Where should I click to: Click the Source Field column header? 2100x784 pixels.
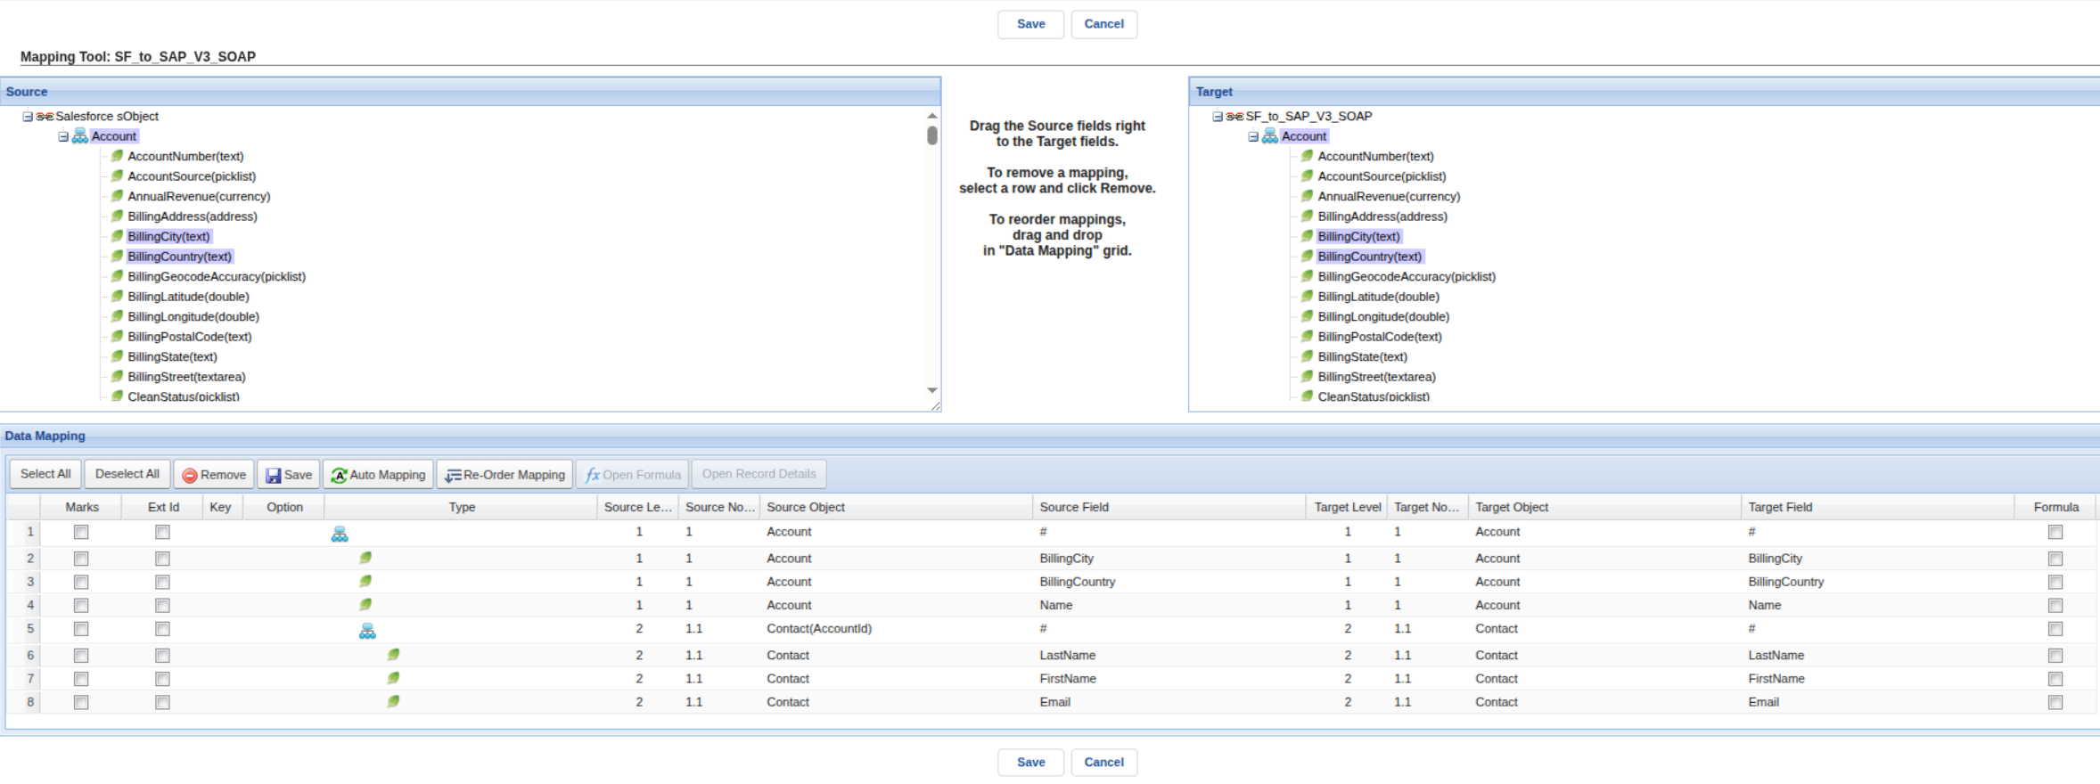(x=1169, y=507)
